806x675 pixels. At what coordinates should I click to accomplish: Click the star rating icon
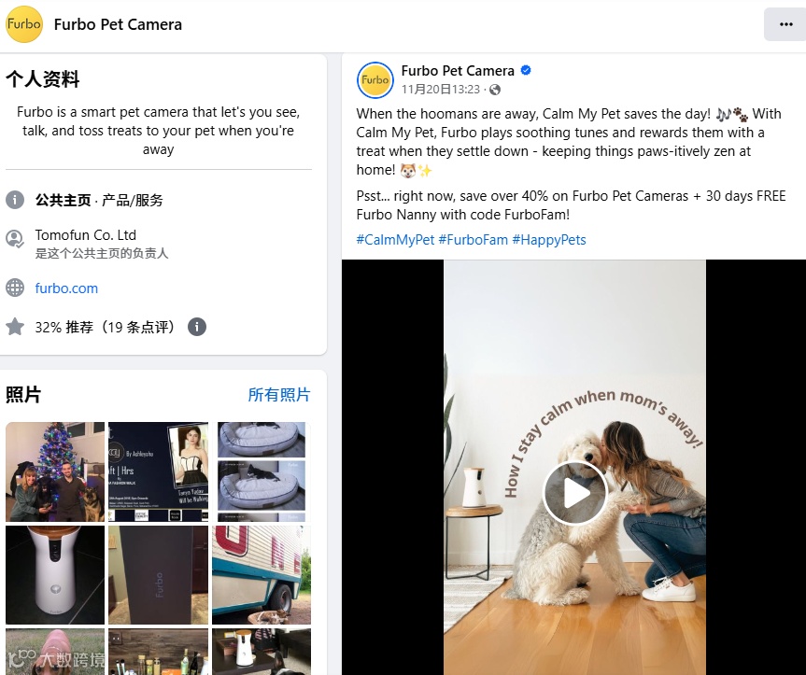pos(15,327)
